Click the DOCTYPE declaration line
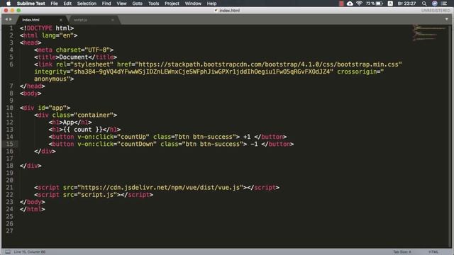 [x=47, y=28]
